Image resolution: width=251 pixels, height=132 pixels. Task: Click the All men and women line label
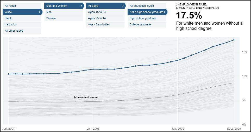coord(86,97)
